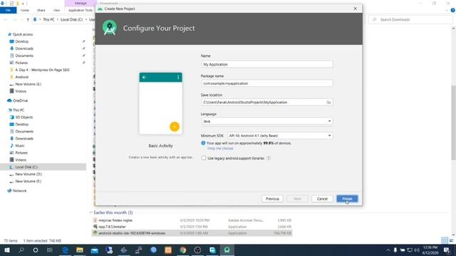The height and width of the screenshot is (256, 456).
Task: Select This PC in the navigation pane
Action: click(19, 110)
